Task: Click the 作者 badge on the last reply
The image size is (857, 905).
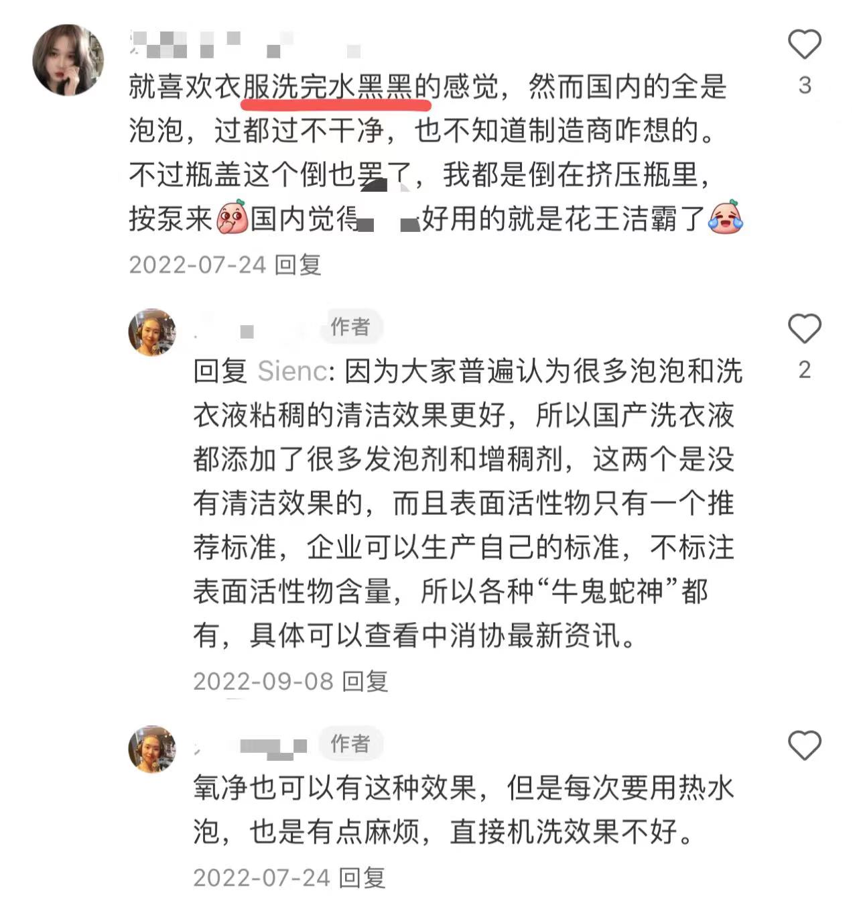Action: 350,743
